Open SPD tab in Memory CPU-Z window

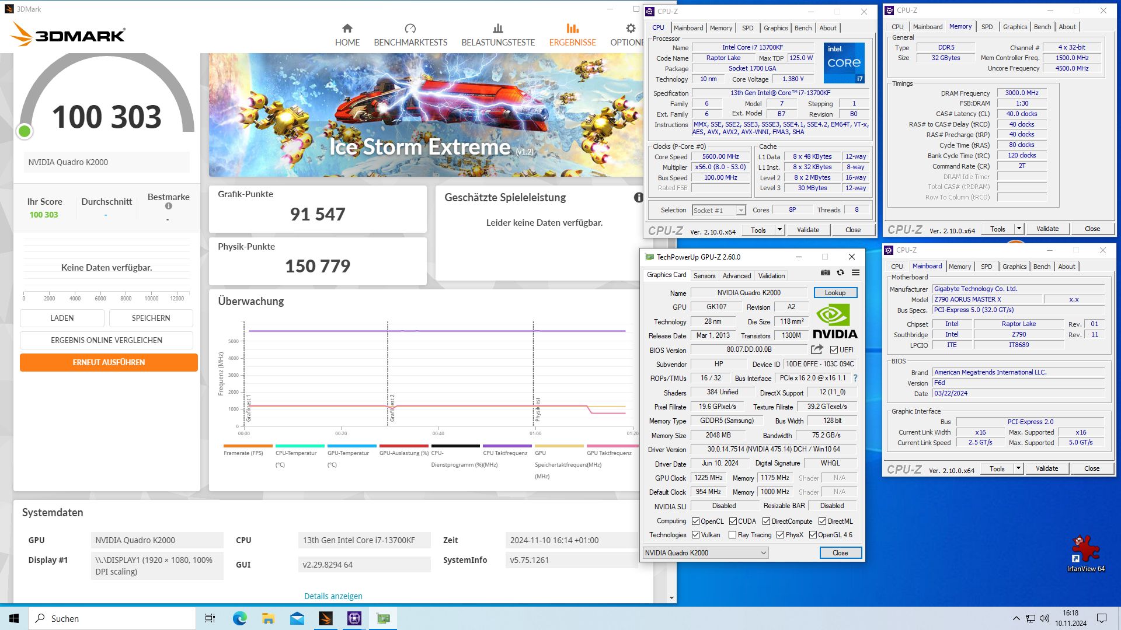[987, 27]
